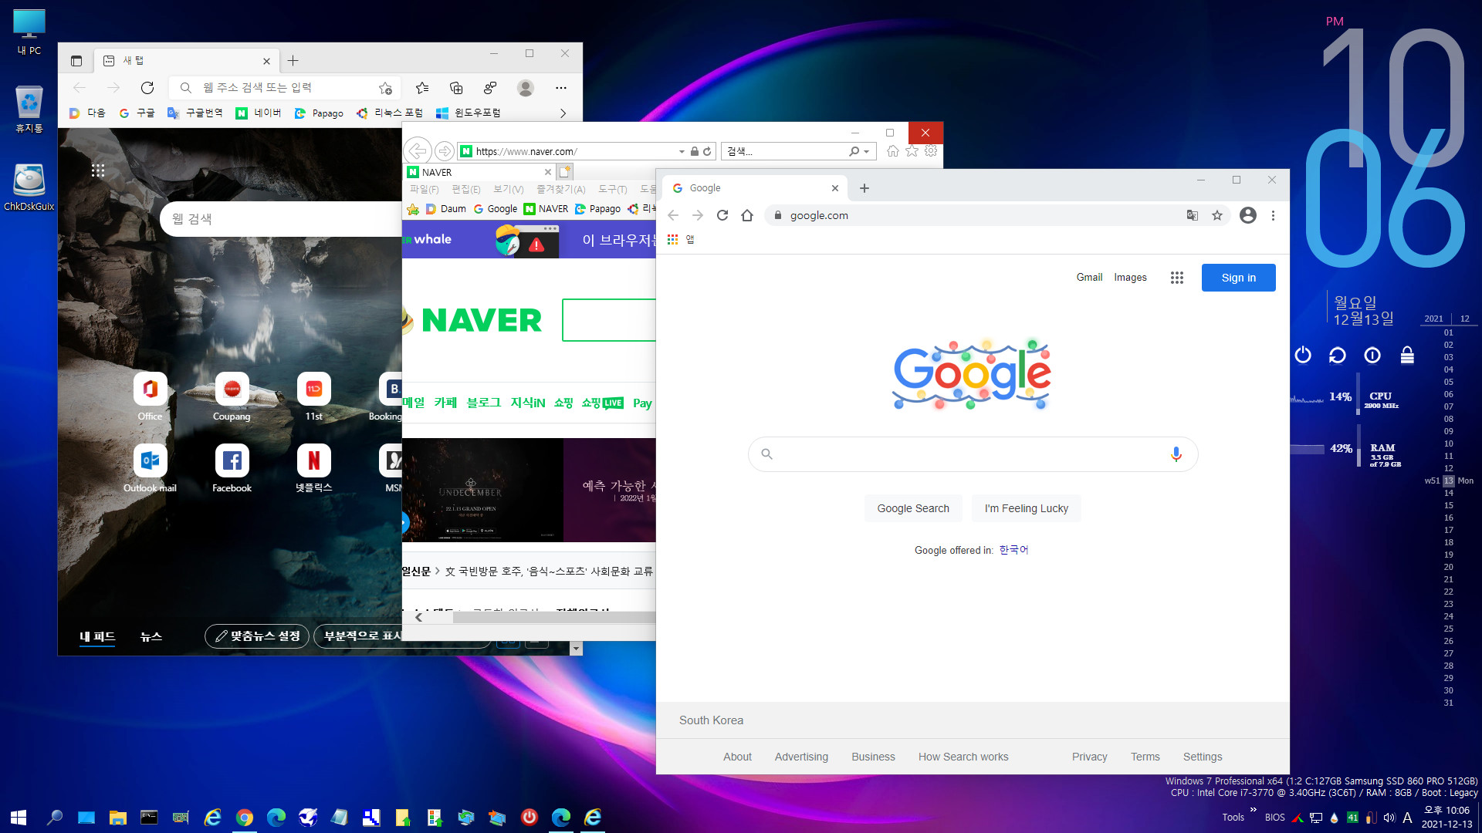Click the 지식iN link on the Naver page
1482x833 pixels.
[x=527, y=403]
